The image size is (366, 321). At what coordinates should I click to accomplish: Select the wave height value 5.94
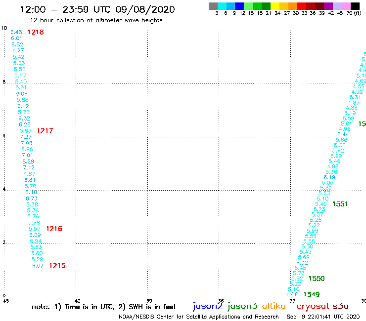[36, 241]
